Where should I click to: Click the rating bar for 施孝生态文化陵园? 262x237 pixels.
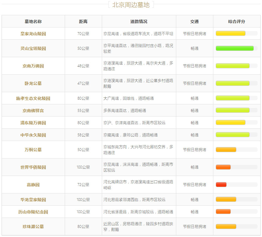[x=233, y=98]
